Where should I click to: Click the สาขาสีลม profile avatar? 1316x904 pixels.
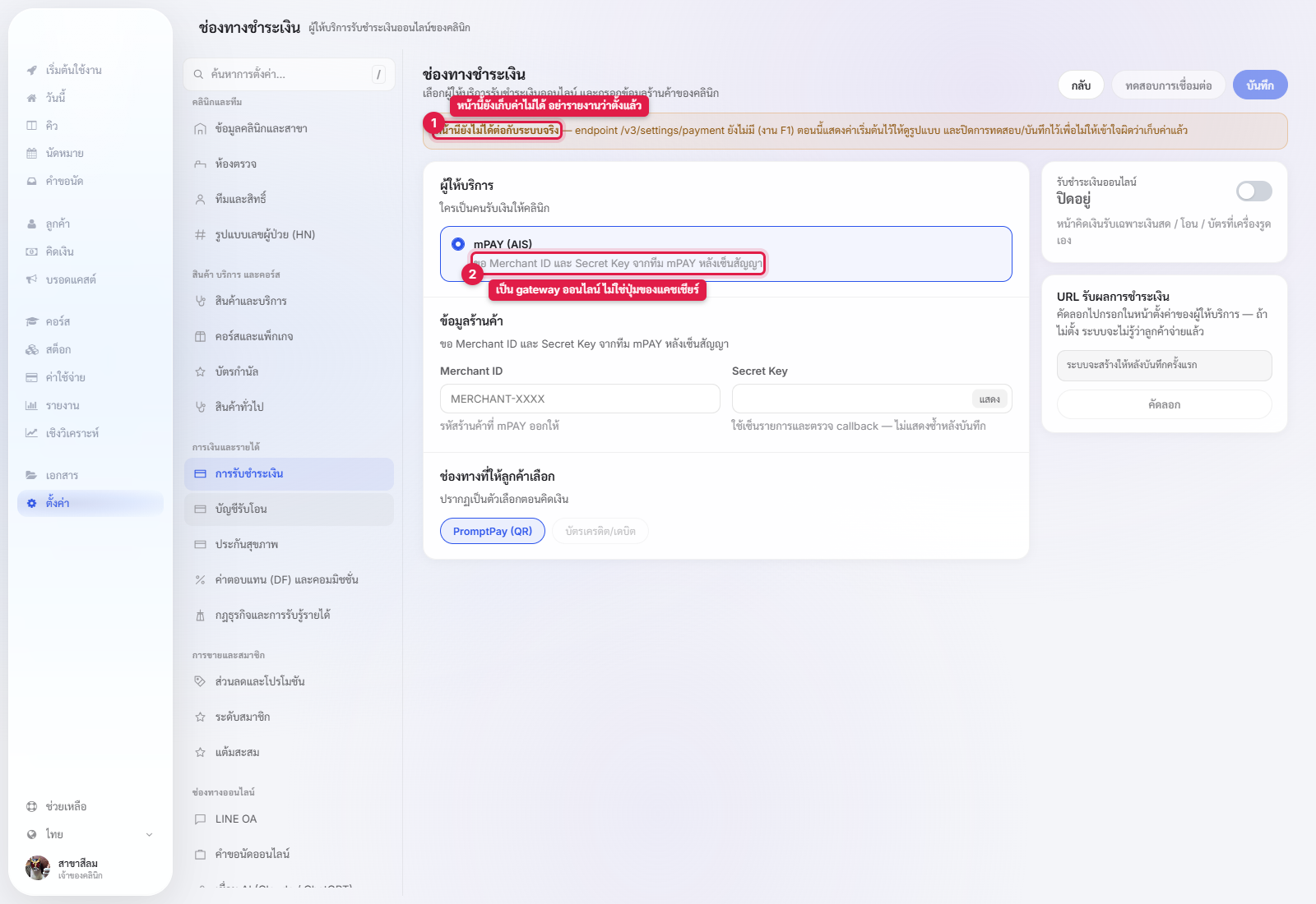tap(38, 868)
